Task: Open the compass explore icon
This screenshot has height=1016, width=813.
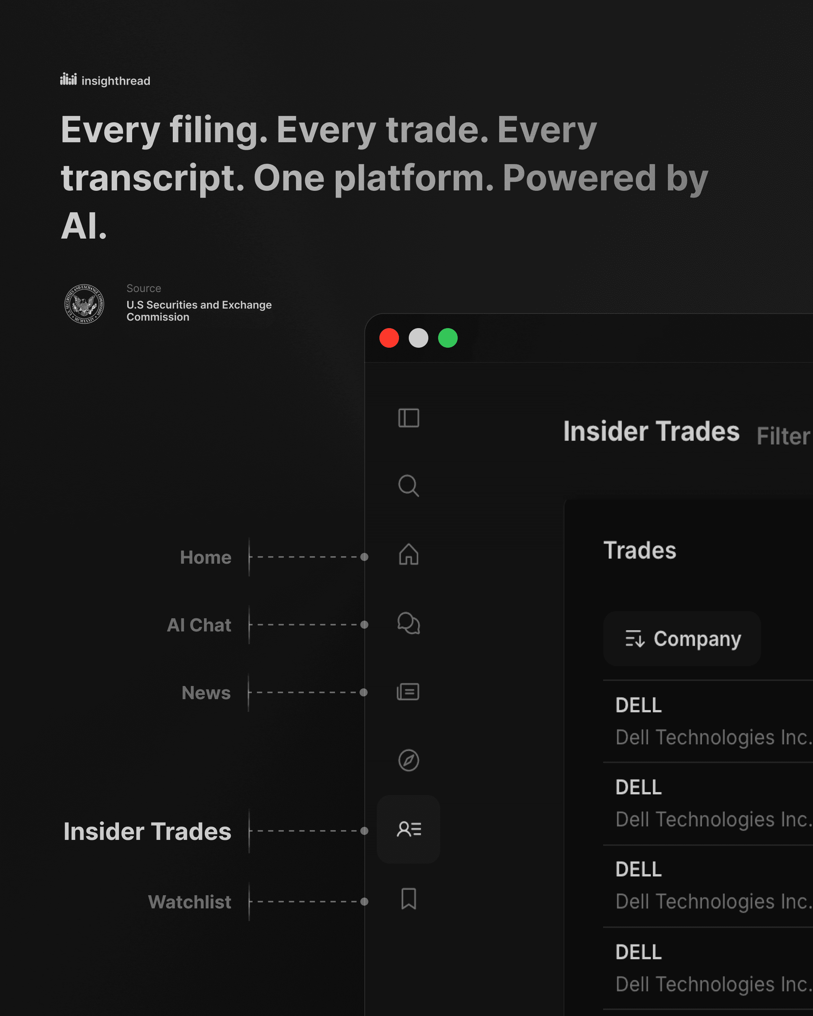Action: (408, 760)
